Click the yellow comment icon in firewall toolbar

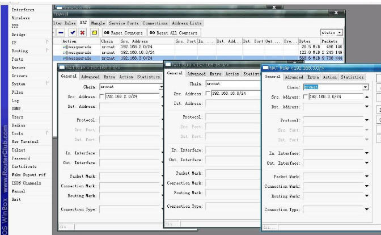point(94,33)
